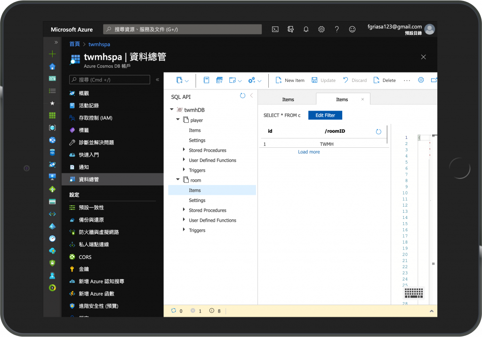Open the directory and subscription filter icon

coord(290,29)
